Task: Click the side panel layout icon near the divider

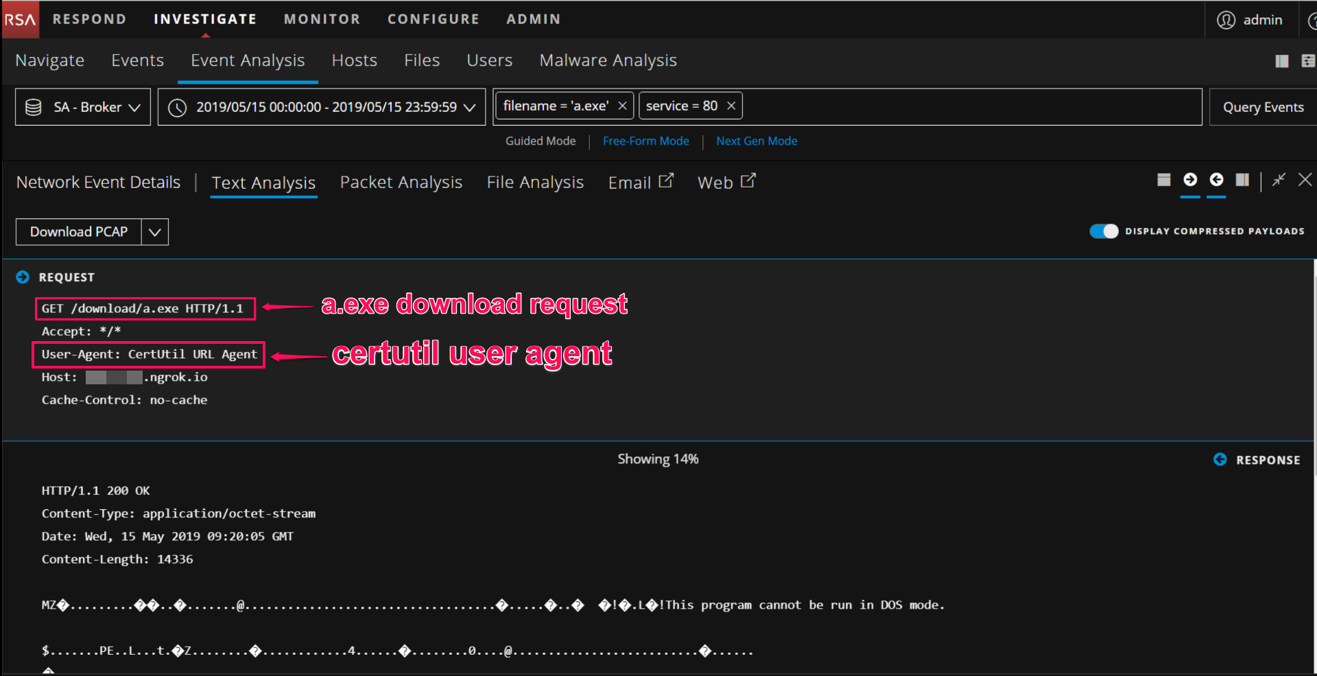Action: point(1242,180)
